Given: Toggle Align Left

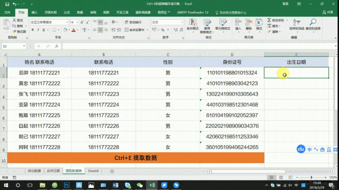Looking at the screenshot, I should tap(95, 30).
